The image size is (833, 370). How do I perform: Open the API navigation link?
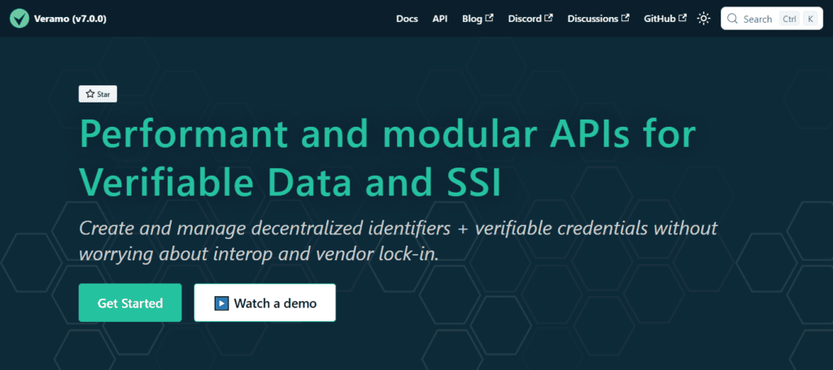pyautogui.click(x=440, y=19)
